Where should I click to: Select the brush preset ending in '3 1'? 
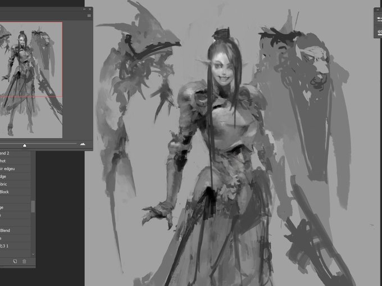(x=15, y=246)
